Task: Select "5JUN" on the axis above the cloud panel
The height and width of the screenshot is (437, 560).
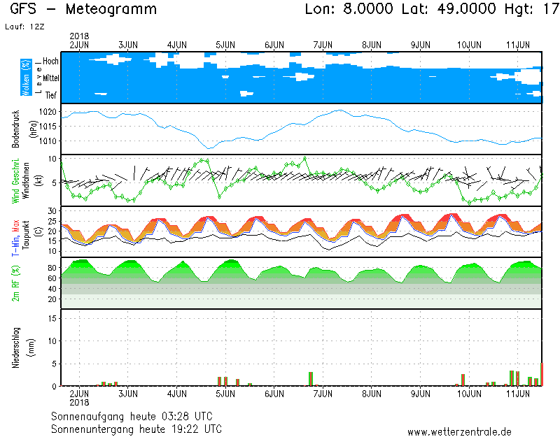Action: point(225,45)
